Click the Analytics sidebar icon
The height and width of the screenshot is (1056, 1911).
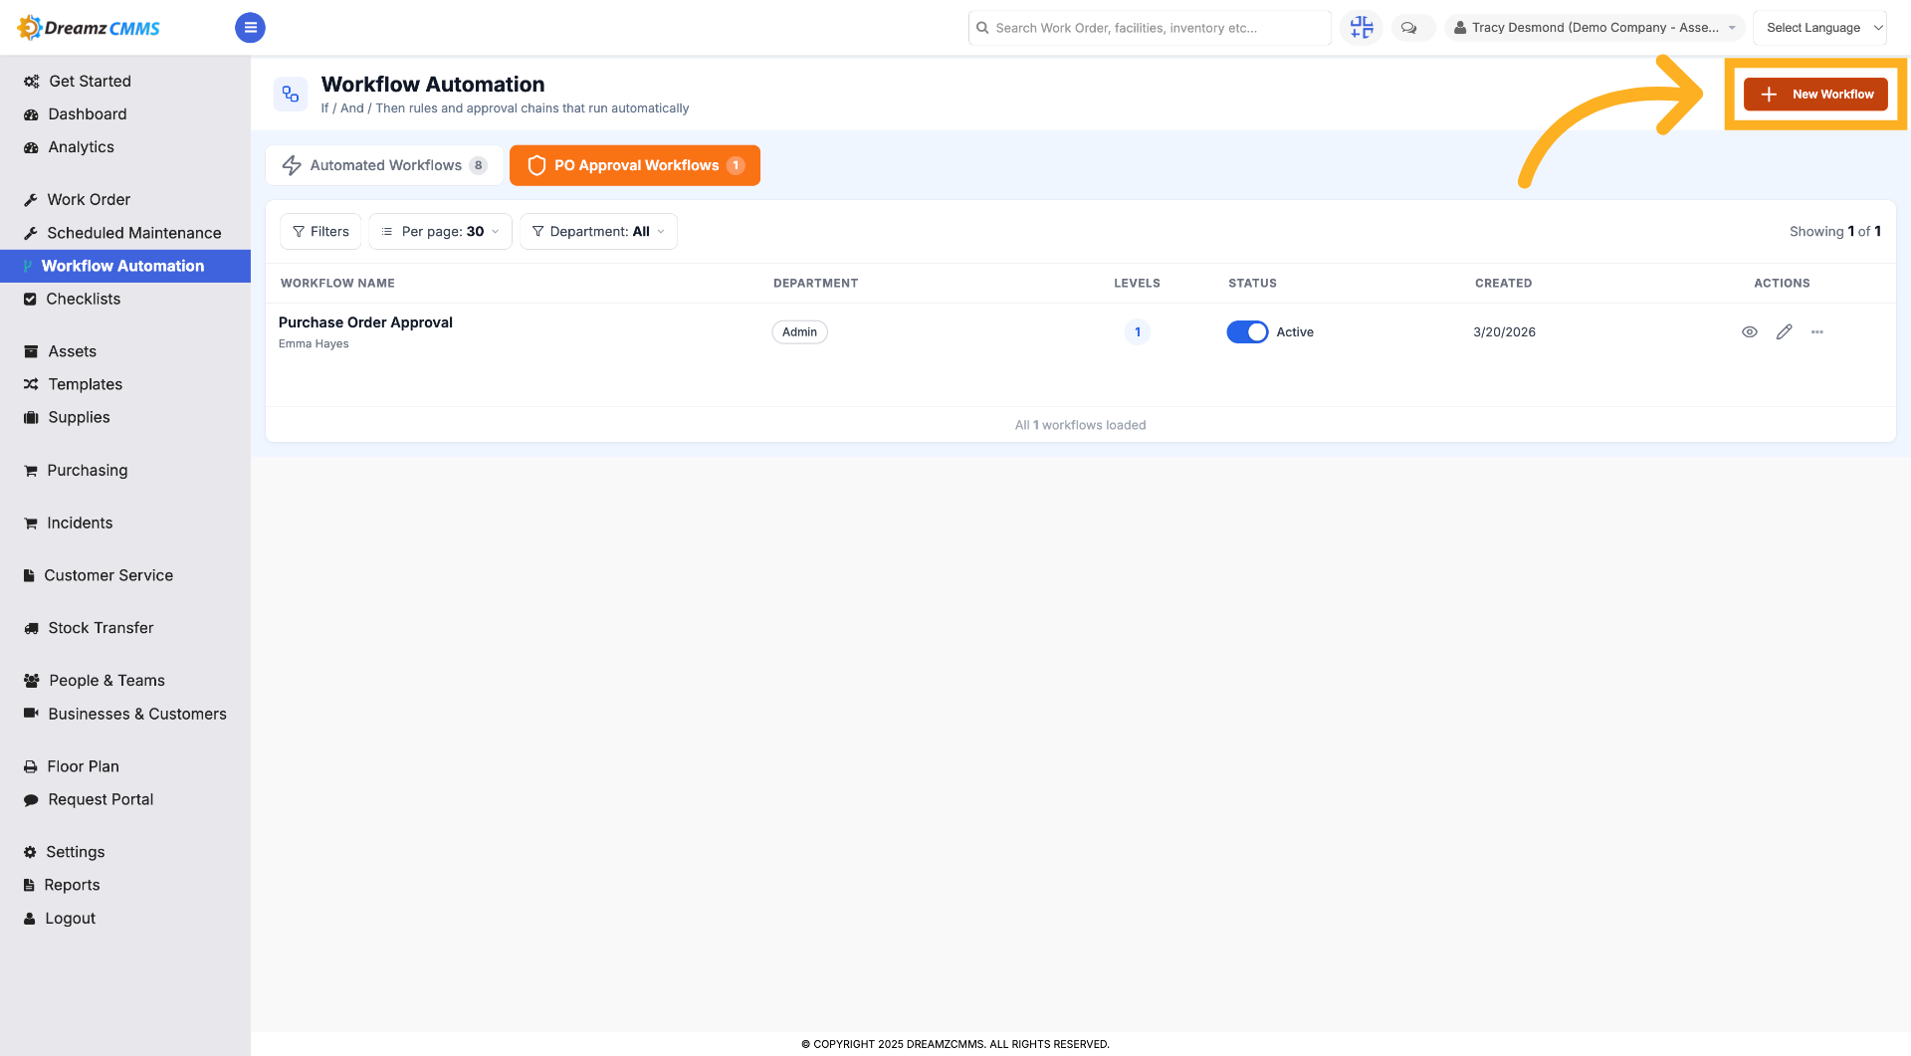point(31,147)
